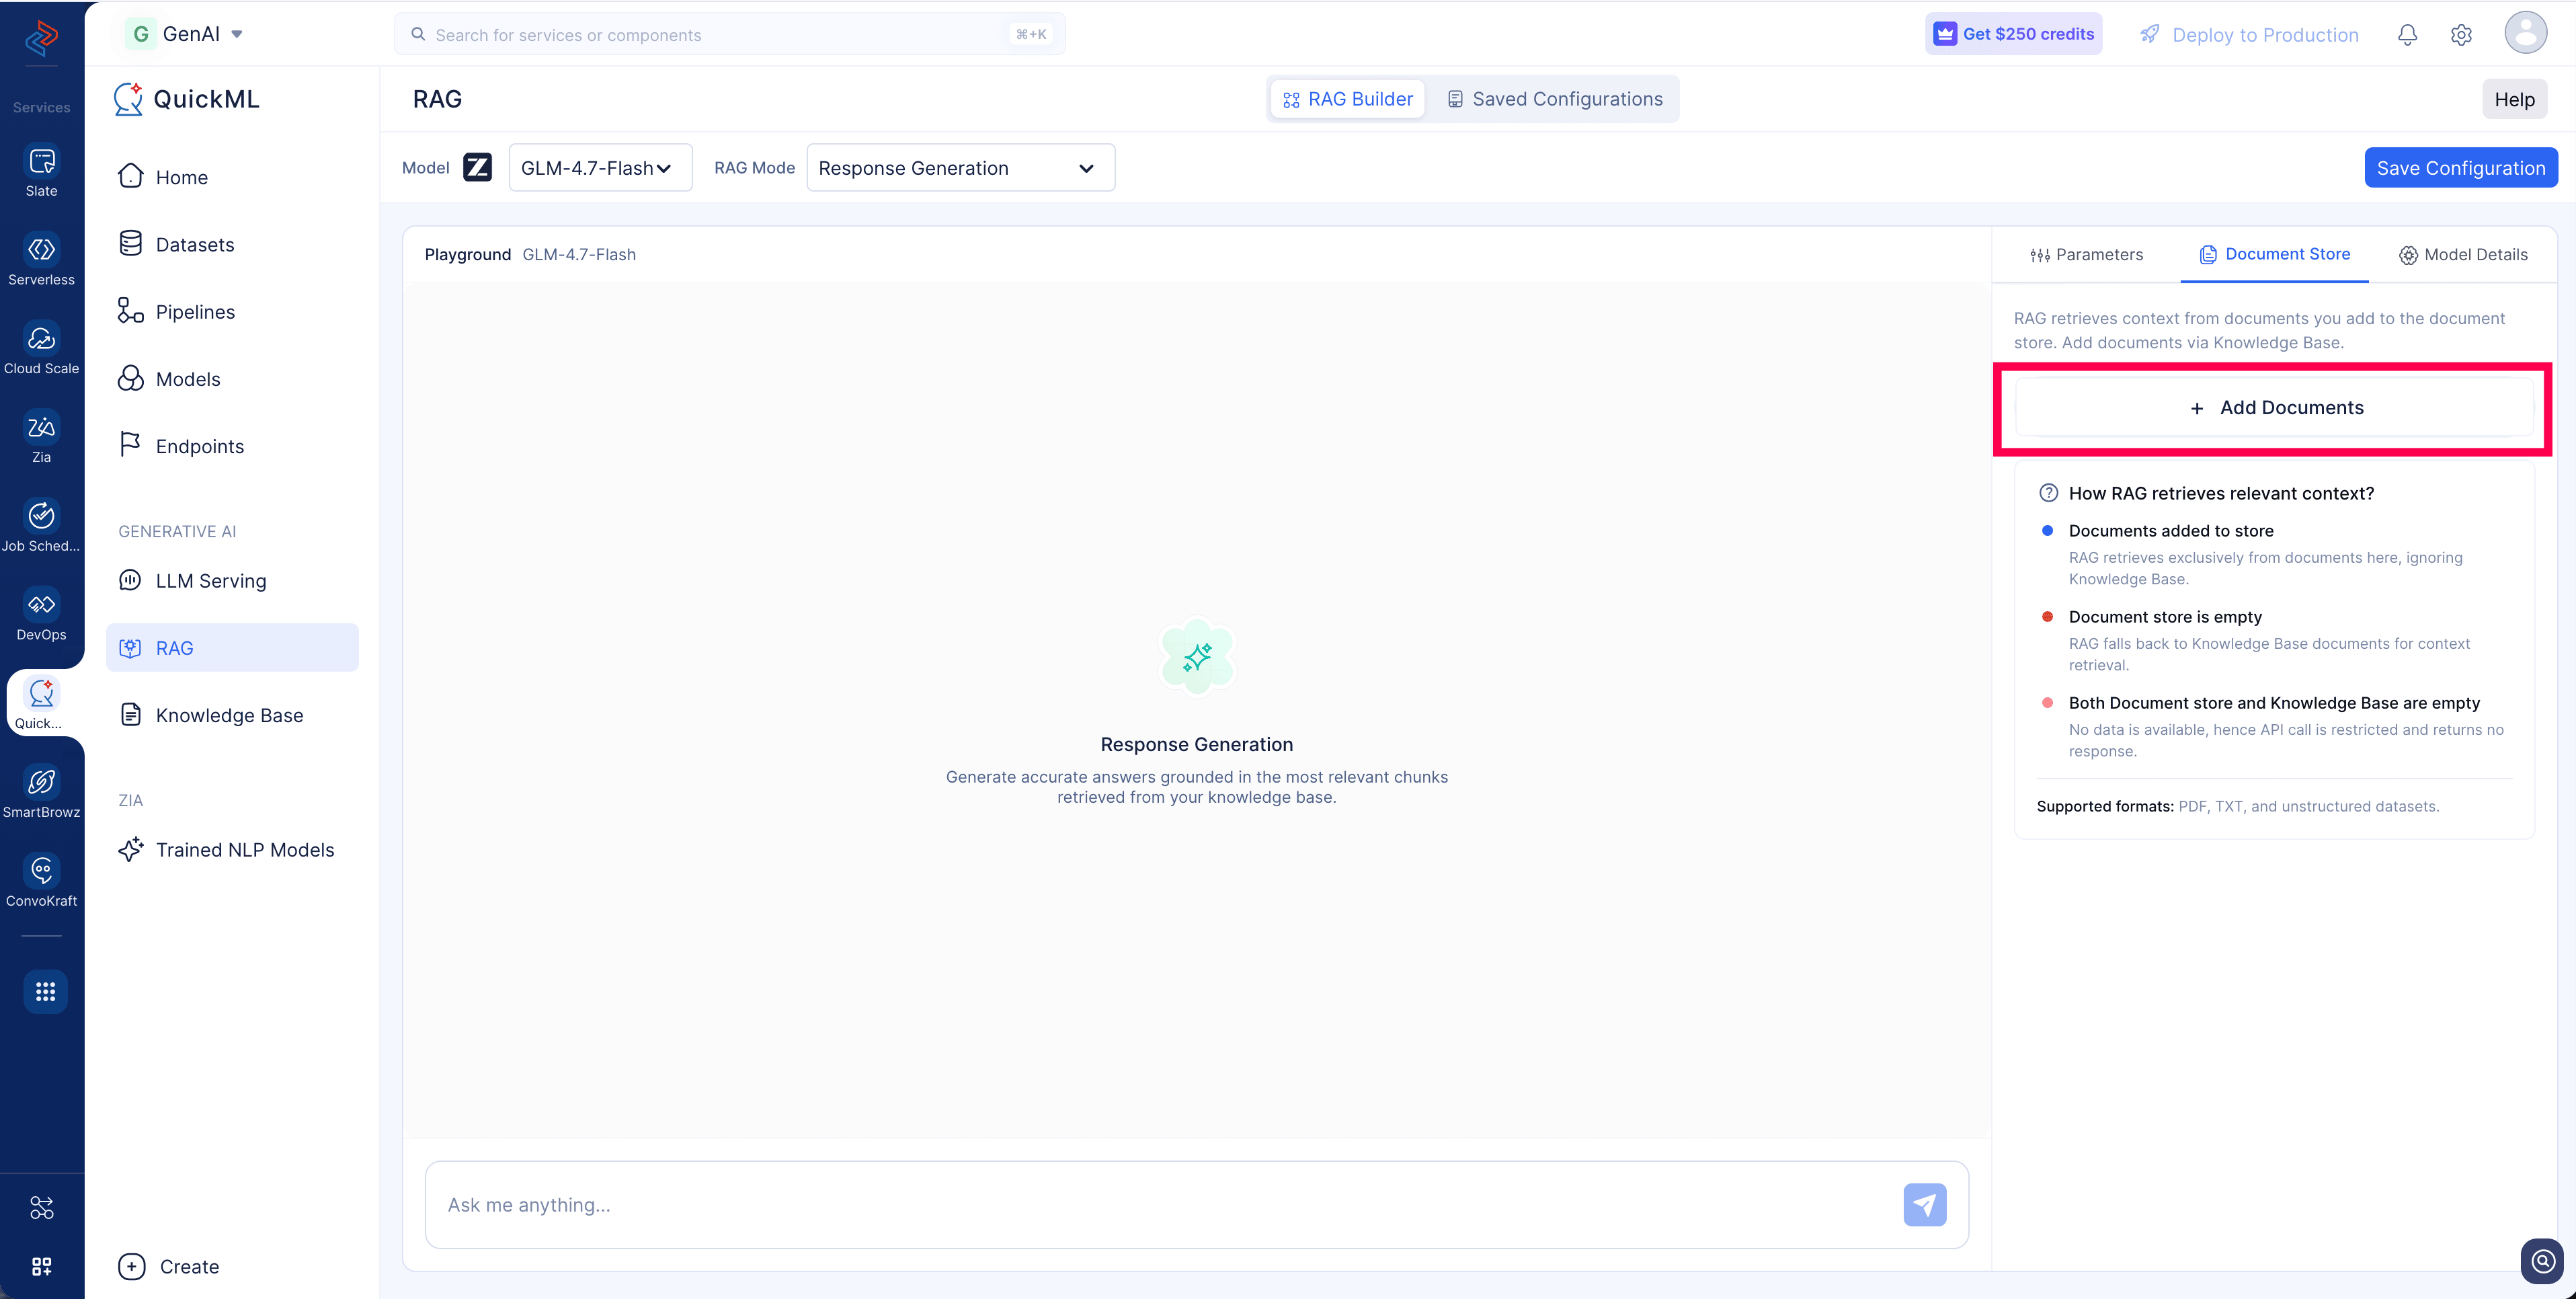
Task: Click the Response Generation sparkle illustration
Action: (1197, 657)
